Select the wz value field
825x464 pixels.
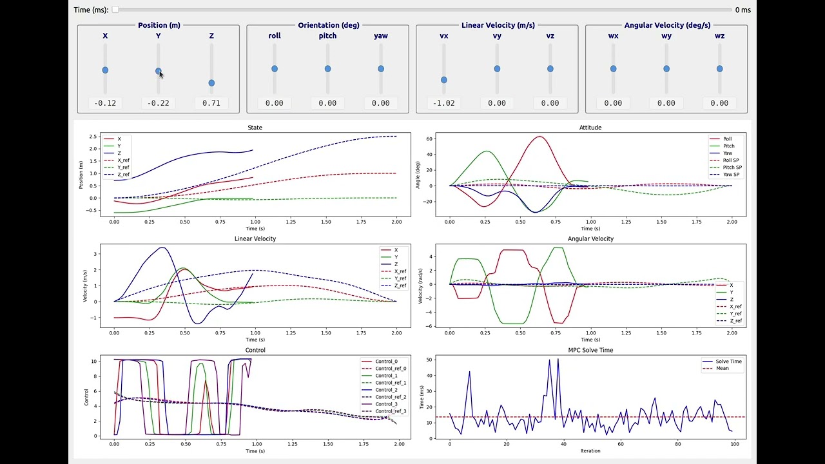pyautogui.click(x=719, y=102)
